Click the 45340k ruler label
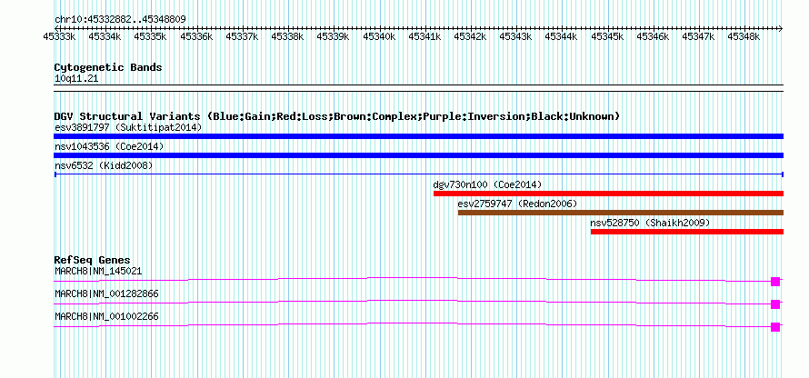The image size is (809, 378). coord(379,36)
